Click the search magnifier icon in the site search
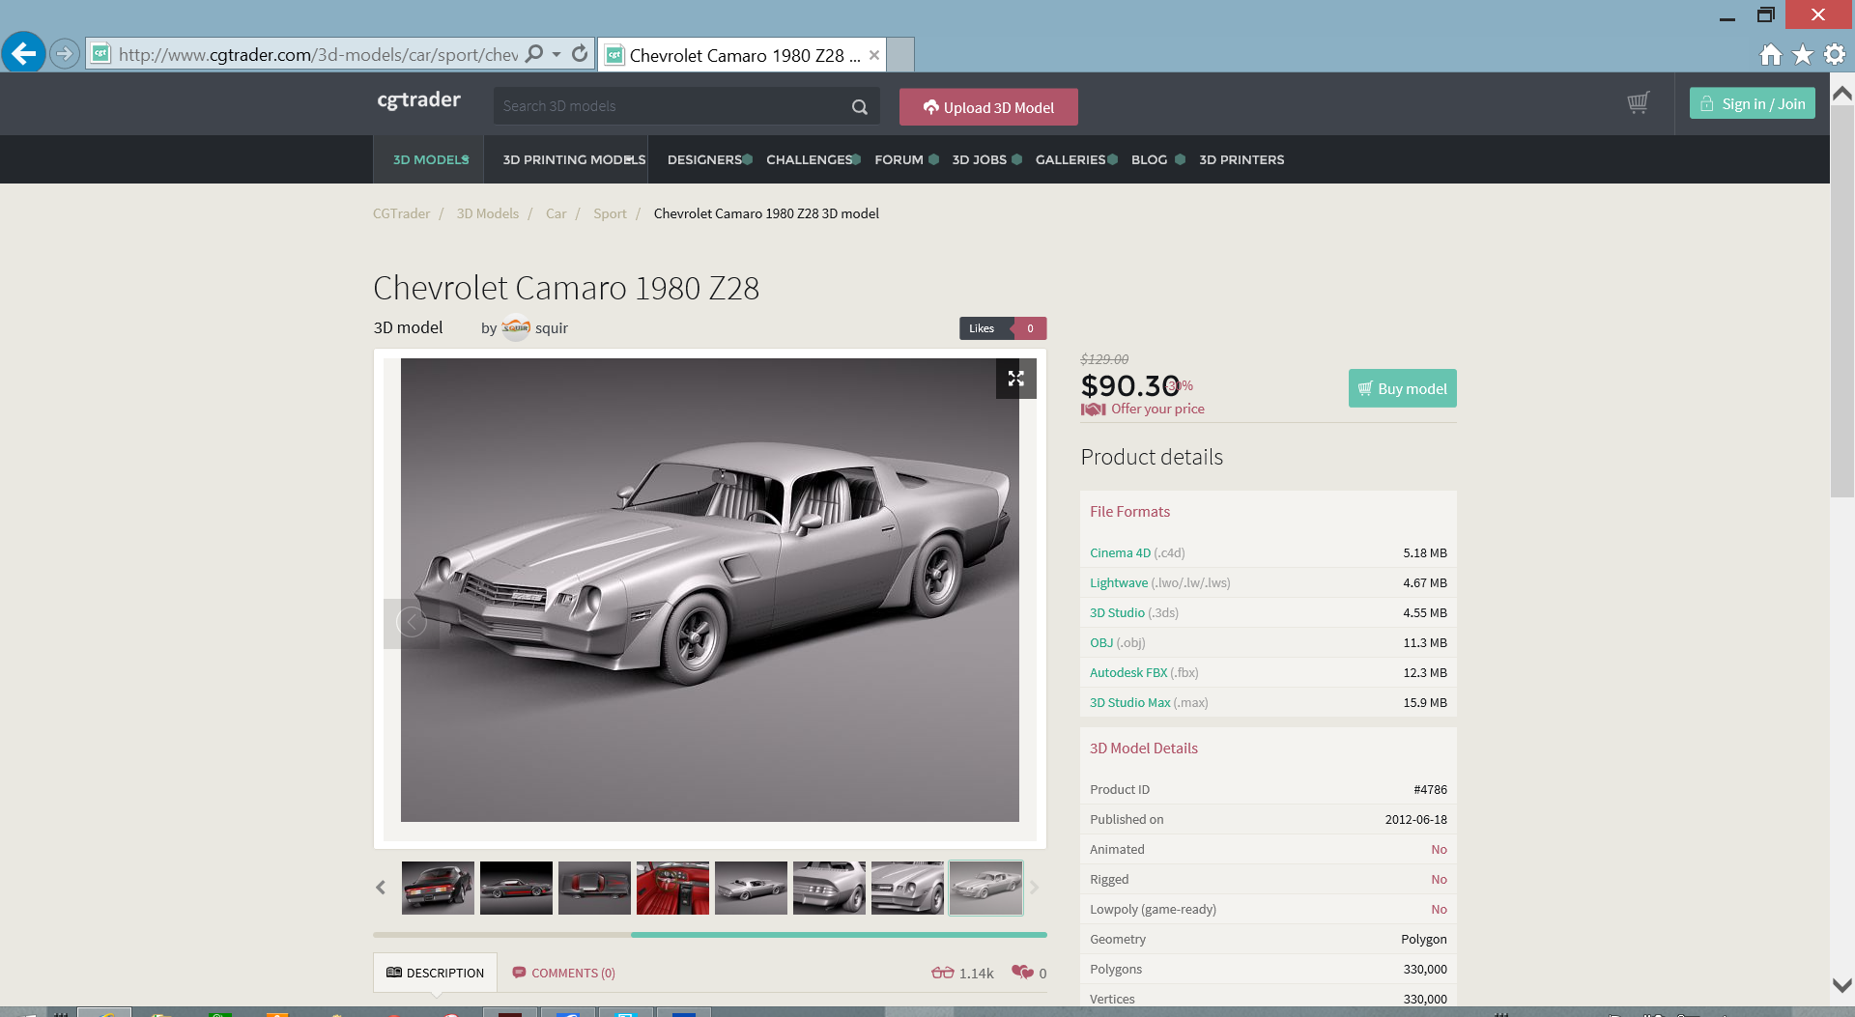This screenshot has height=1017, width=1855. coord(859,107)
